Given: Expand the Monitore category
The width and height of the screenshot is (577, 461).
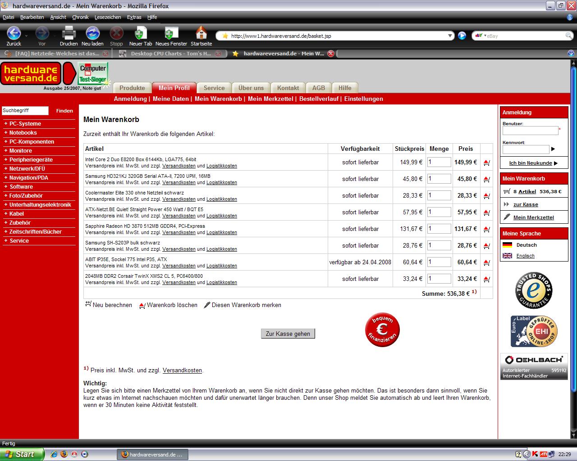Looking at the screenshot, I should click(x=21, y=151).
